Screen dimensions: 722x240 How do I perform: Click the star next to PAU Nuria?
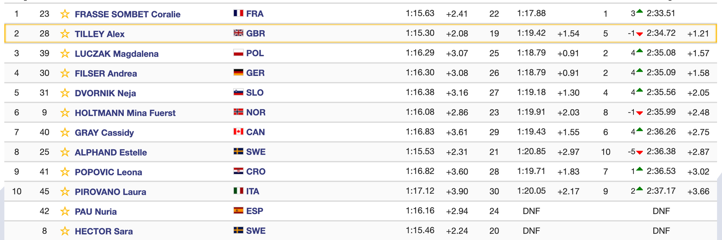point(65,211)
